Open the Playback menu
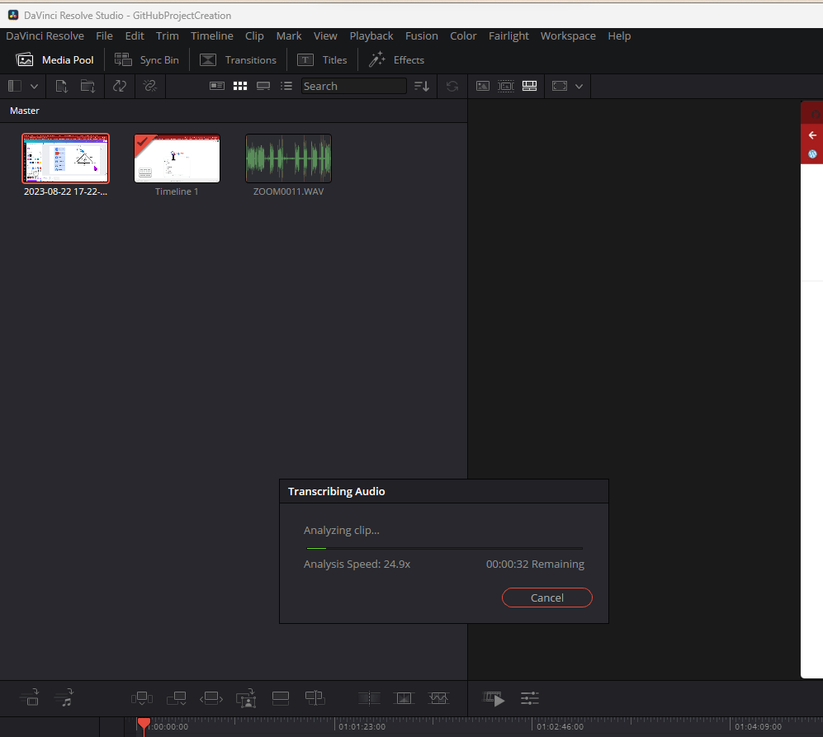Viewport: 823px width, 737px height. pos(371,35)
